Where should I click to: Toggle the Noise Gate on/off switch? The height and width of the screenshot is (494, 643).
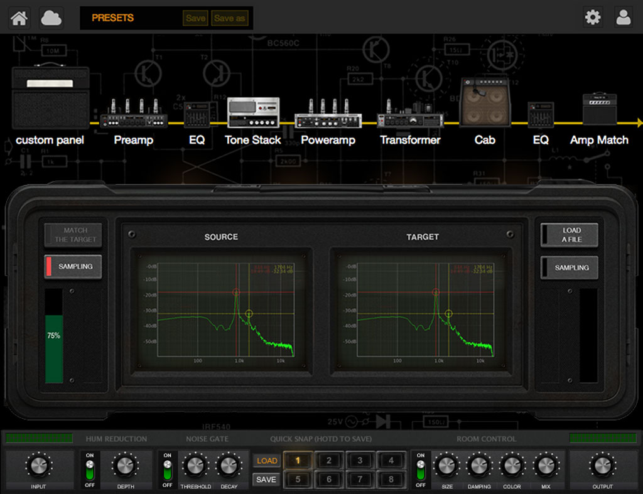tap(167, 470)
